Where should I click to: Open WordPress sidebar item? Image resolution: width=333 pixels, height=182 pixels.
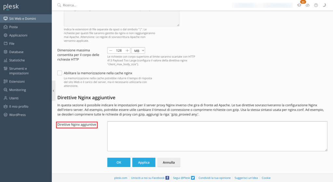tap(26, 115)
